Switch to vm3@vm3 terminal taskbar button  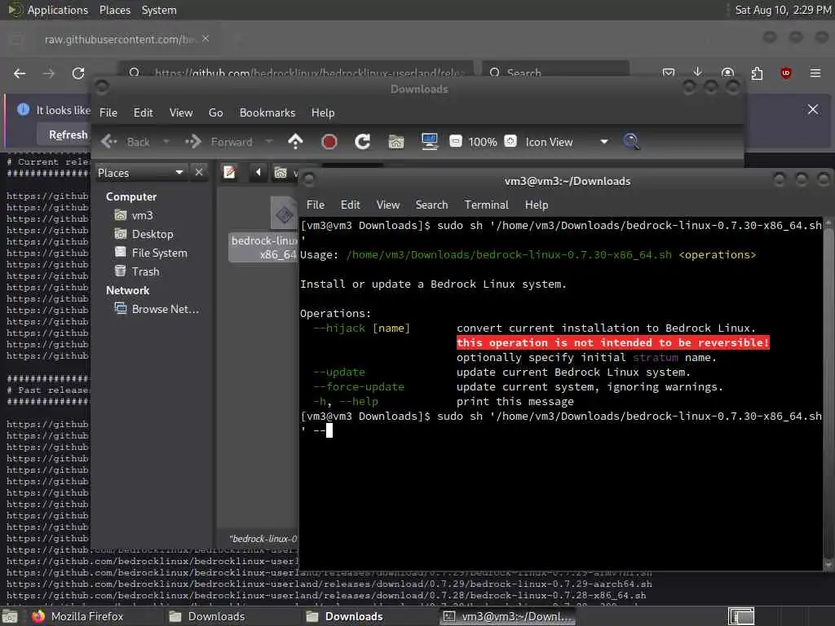click(507, 616)
